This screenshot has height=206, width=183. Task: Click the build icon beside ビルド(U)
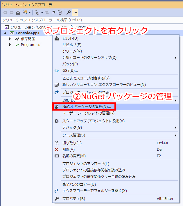pos(57,38)
